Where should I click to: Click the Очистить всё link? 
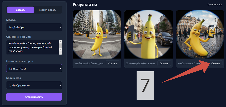(x=215, y=5)
